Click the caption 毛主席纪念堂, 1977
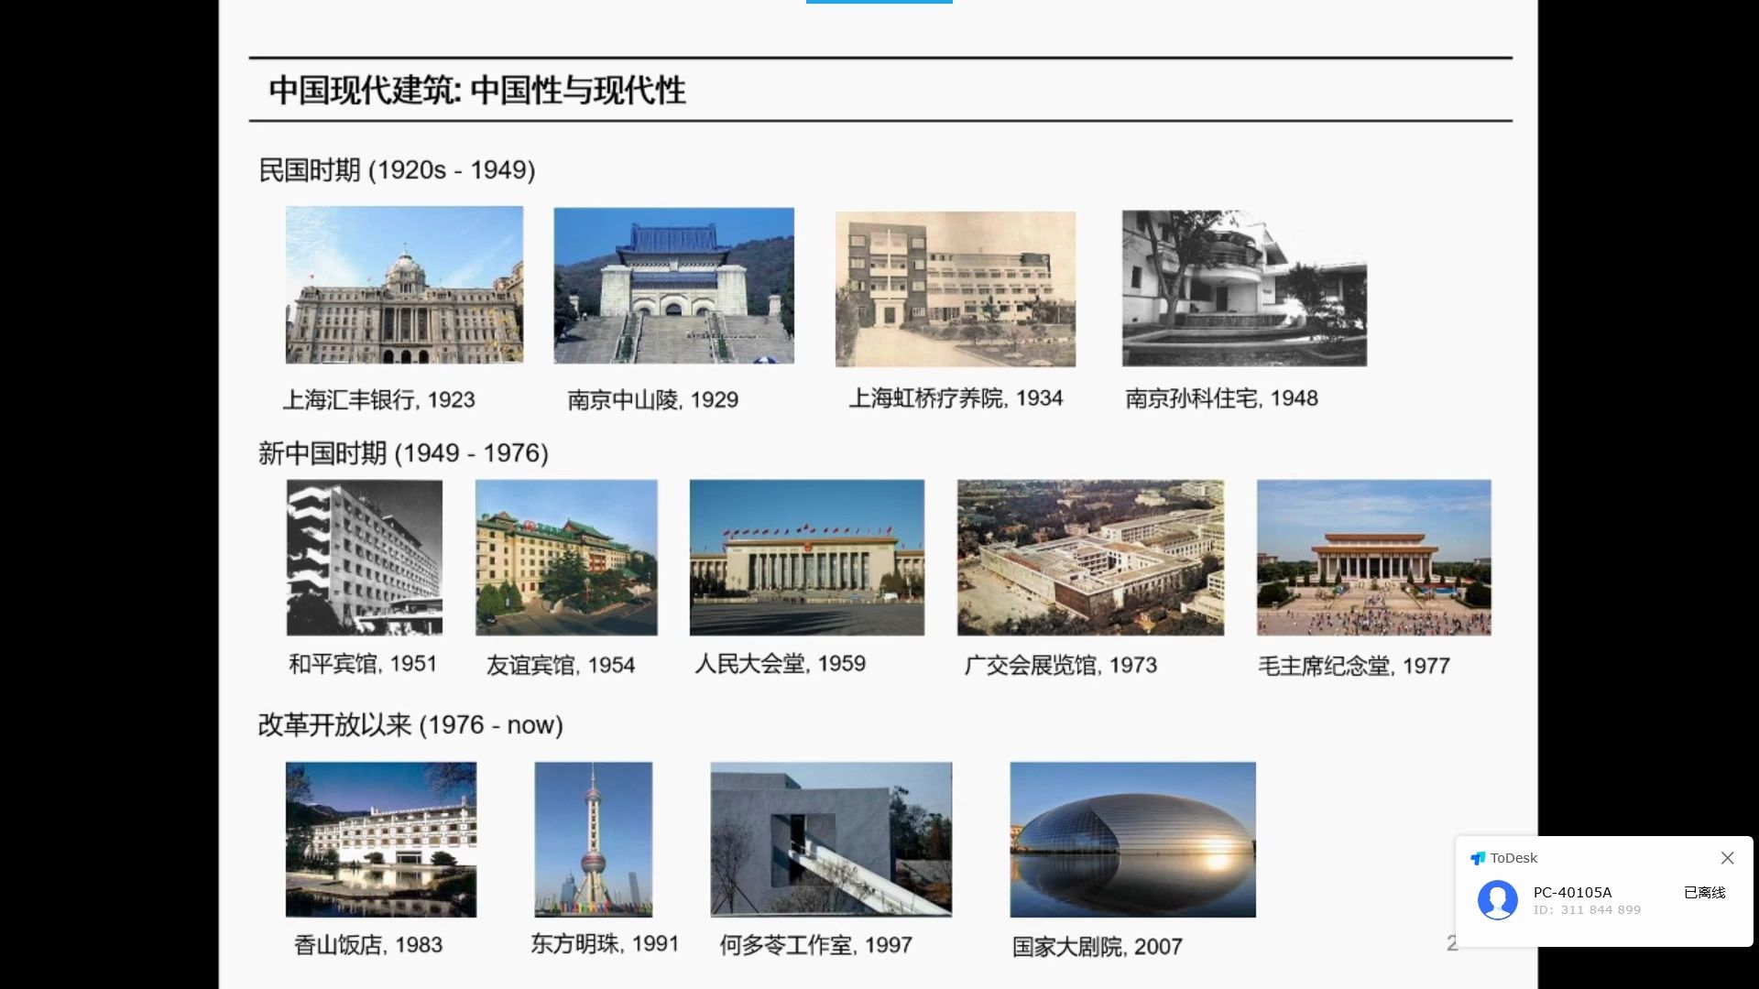This screenshot has height=989, width=1759. (1354, 667)
